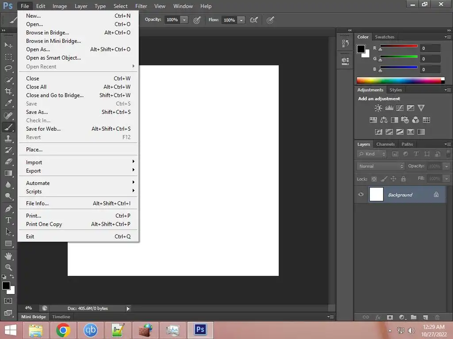Screen dimensions: 453x339
Task: Expand the Import submenu
Action: point(78,162)
